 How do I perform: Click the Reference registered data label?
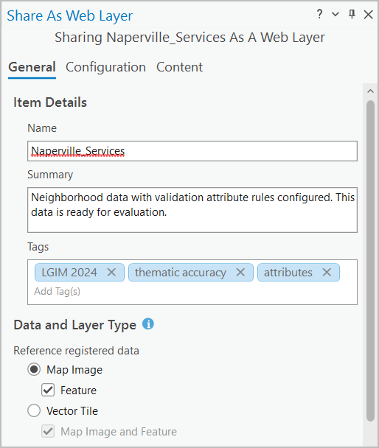click(76, 351)
